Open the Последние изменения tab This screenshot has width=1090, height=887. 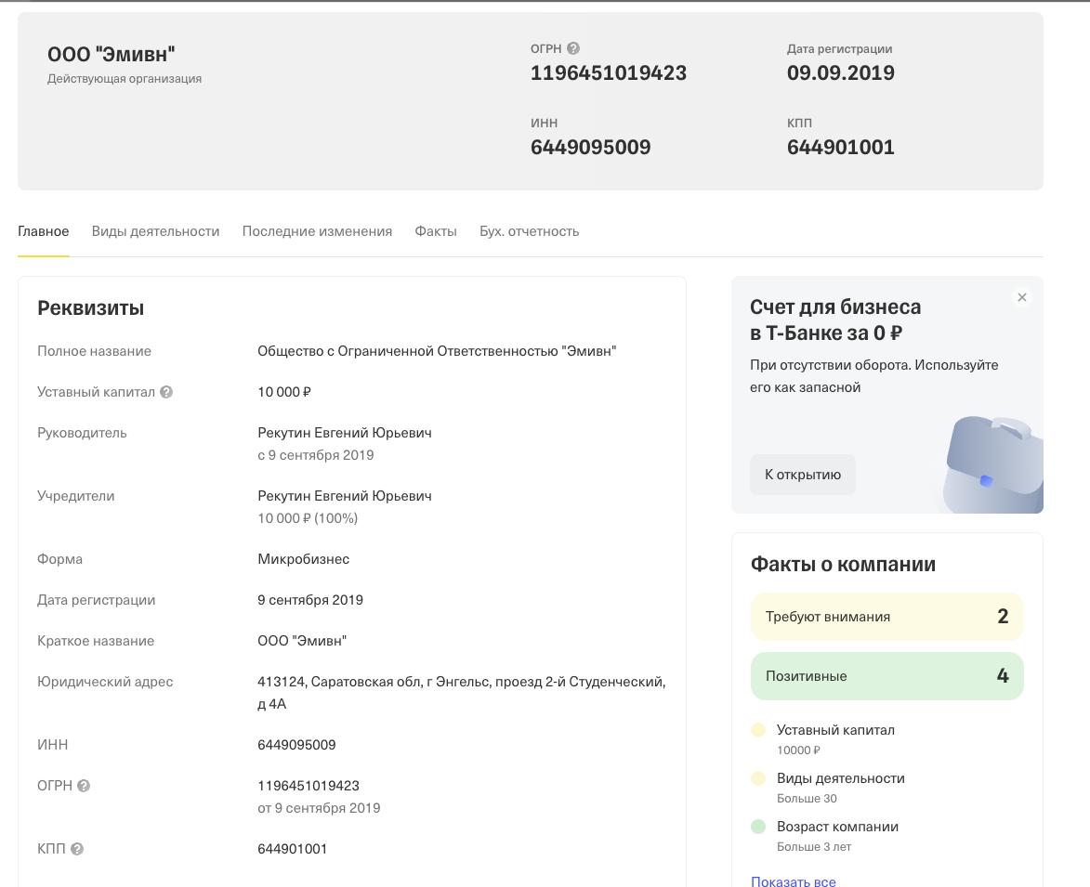point(317,231)
